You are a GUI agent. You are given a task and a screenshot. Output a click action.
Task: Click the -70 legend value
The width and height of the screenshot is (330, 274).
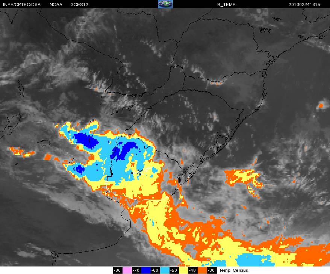[136, 270]
